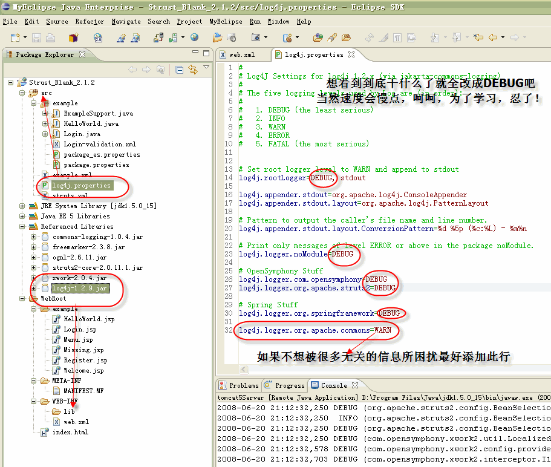The width and height of the screenshot is (551, 467).
Task: Collapse the META-INF folder node
Action: point(33,381)
